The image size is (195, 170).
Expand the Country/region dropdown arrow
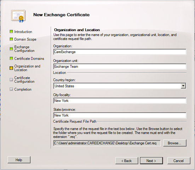tap(183, 86)
